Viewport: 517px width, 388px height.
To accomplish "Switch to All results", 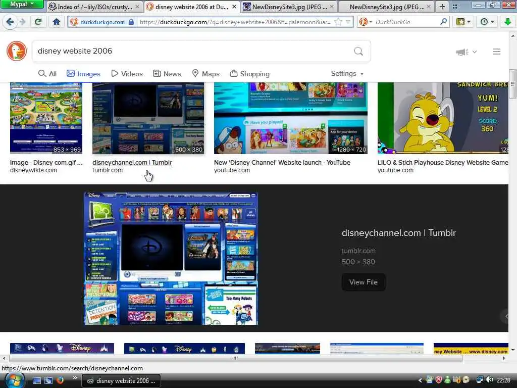I will click(47, 74).
